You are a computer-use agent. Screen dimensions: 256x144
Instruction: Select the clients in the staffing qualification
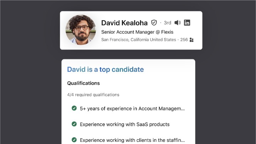pyautogui.click(x=132, y=140)
